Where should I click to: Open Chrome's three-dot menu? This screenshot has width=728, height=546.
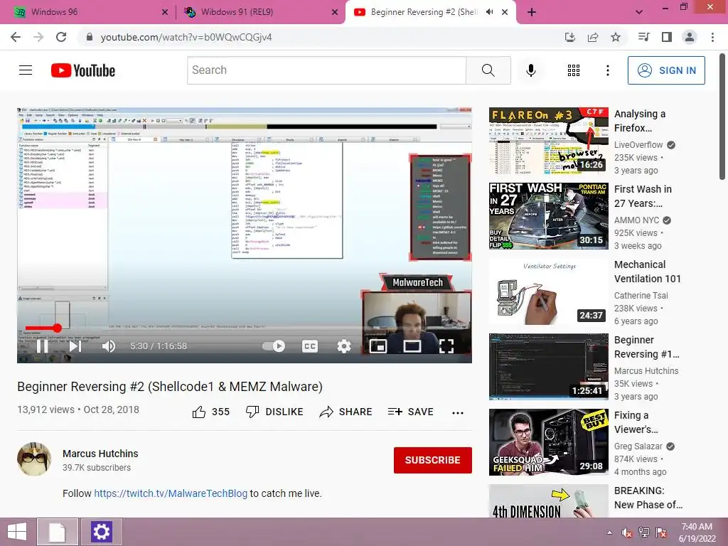coord(712,37)
